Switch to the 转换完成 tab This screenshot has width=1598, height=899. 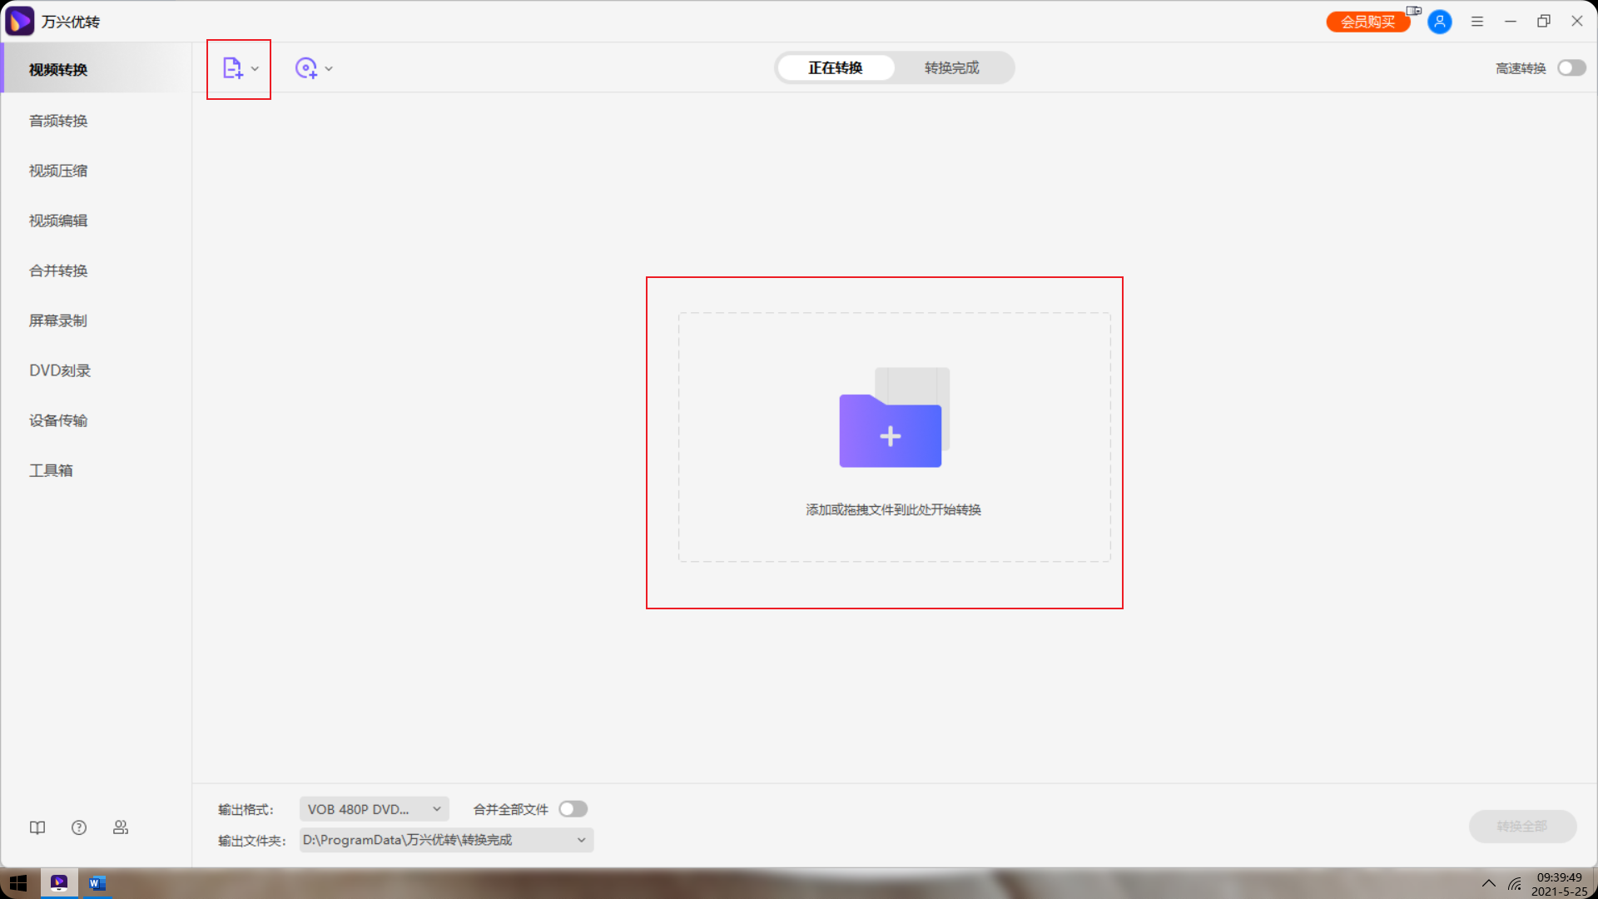951,68
